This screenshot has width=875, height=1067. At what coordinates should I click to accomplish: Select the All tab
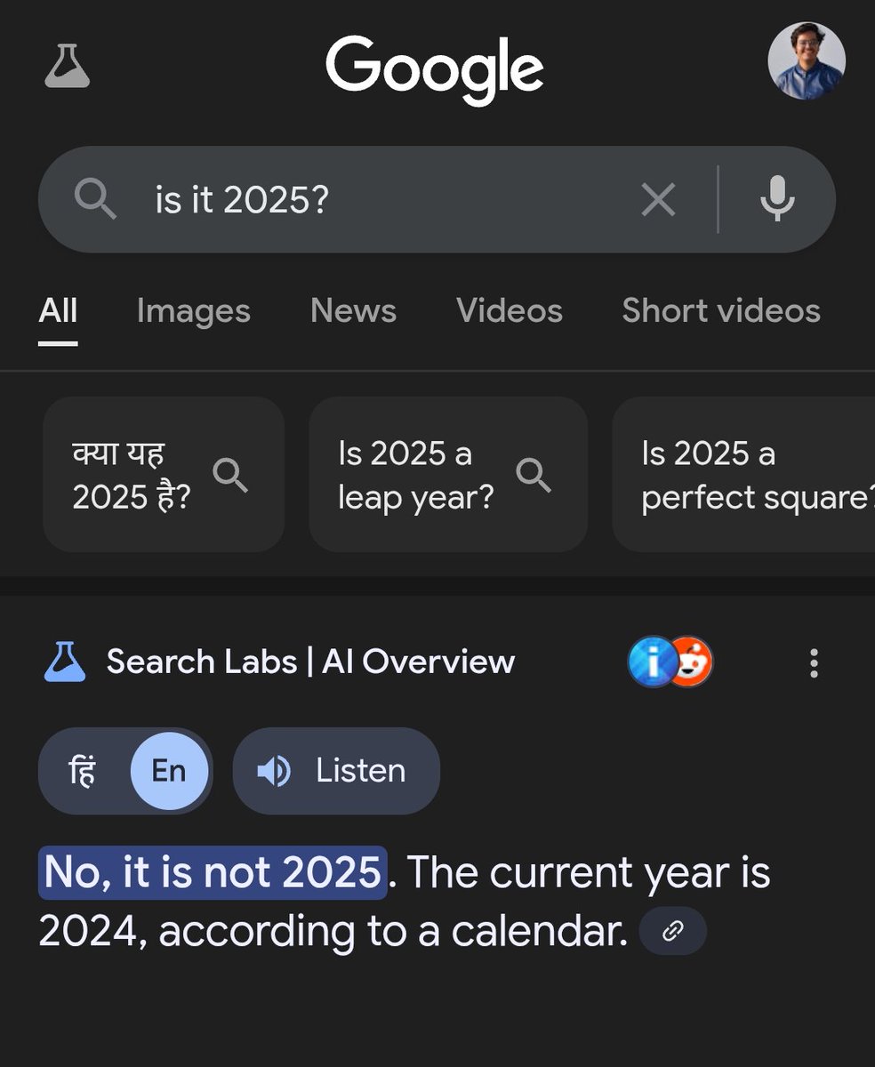(58, 311)
